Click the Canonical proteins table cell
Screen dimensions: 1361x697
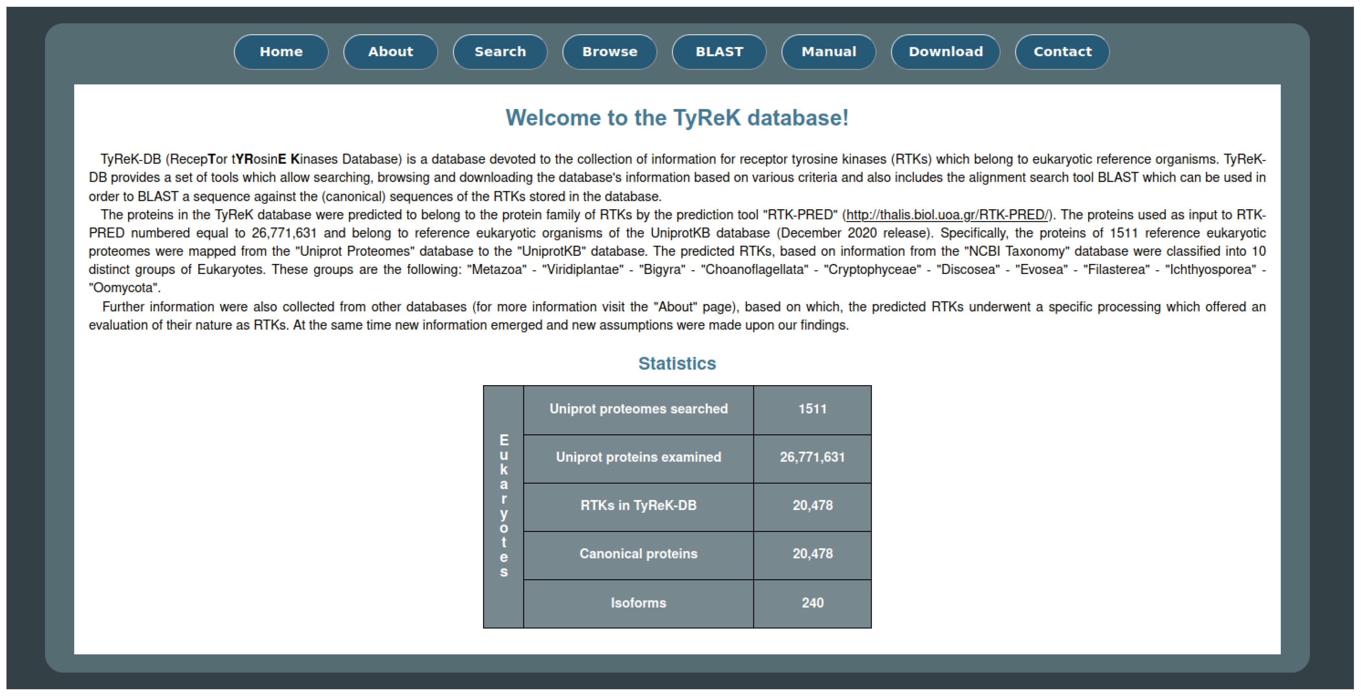pos(638,554)
